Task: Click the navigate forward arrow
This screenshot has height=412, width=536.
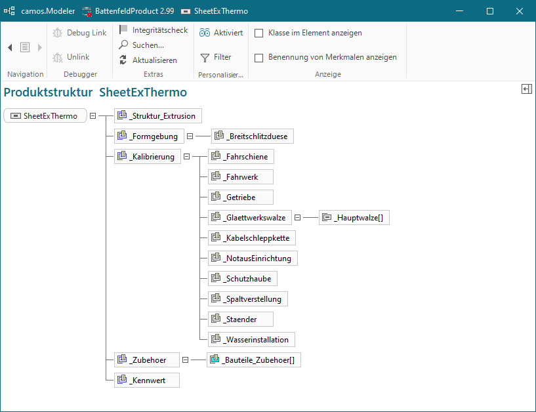Action: (x=39, y=47)
